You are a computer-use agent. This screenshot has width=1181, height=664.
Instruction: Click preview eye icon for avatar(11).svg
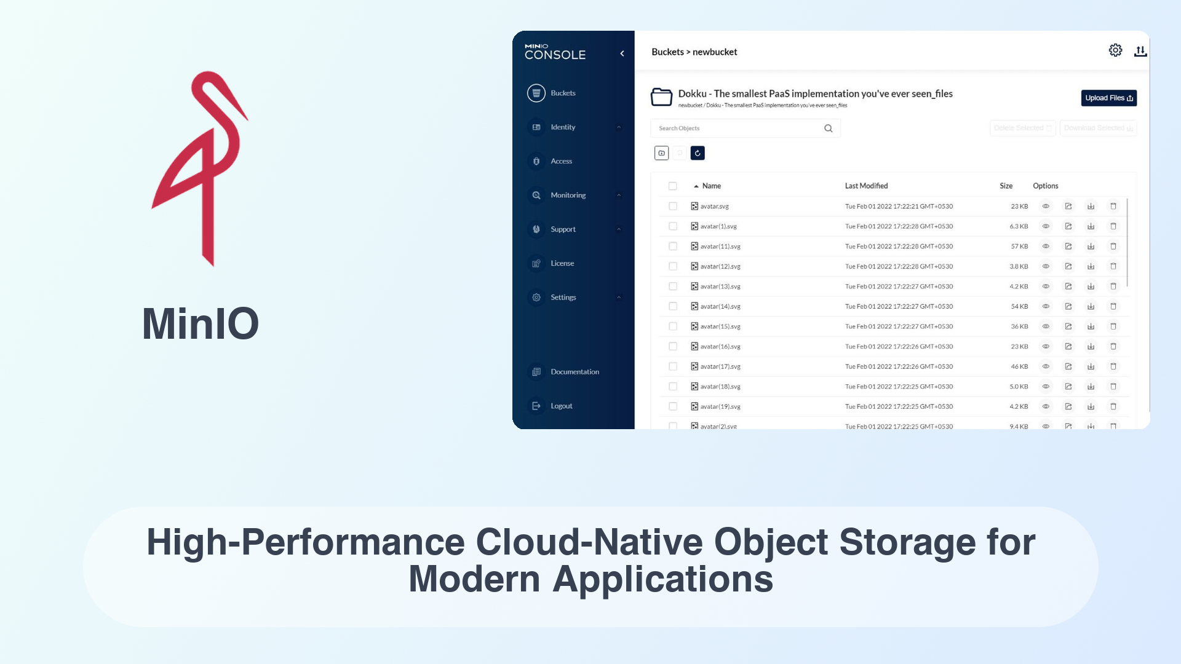1046,246
